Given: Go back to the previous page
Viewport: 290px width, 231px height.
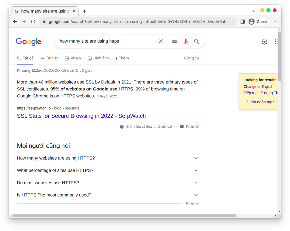Looking at the screenshot, I should 15,22.
